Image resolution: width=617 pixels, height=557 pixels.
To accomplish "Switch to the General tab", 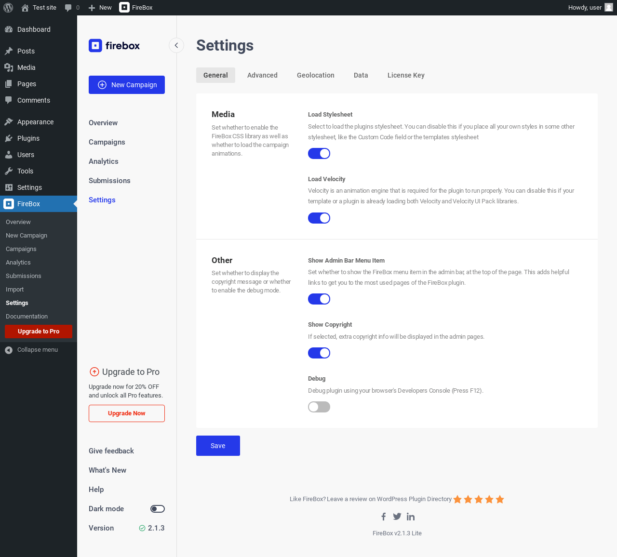I will pos(215,75).
